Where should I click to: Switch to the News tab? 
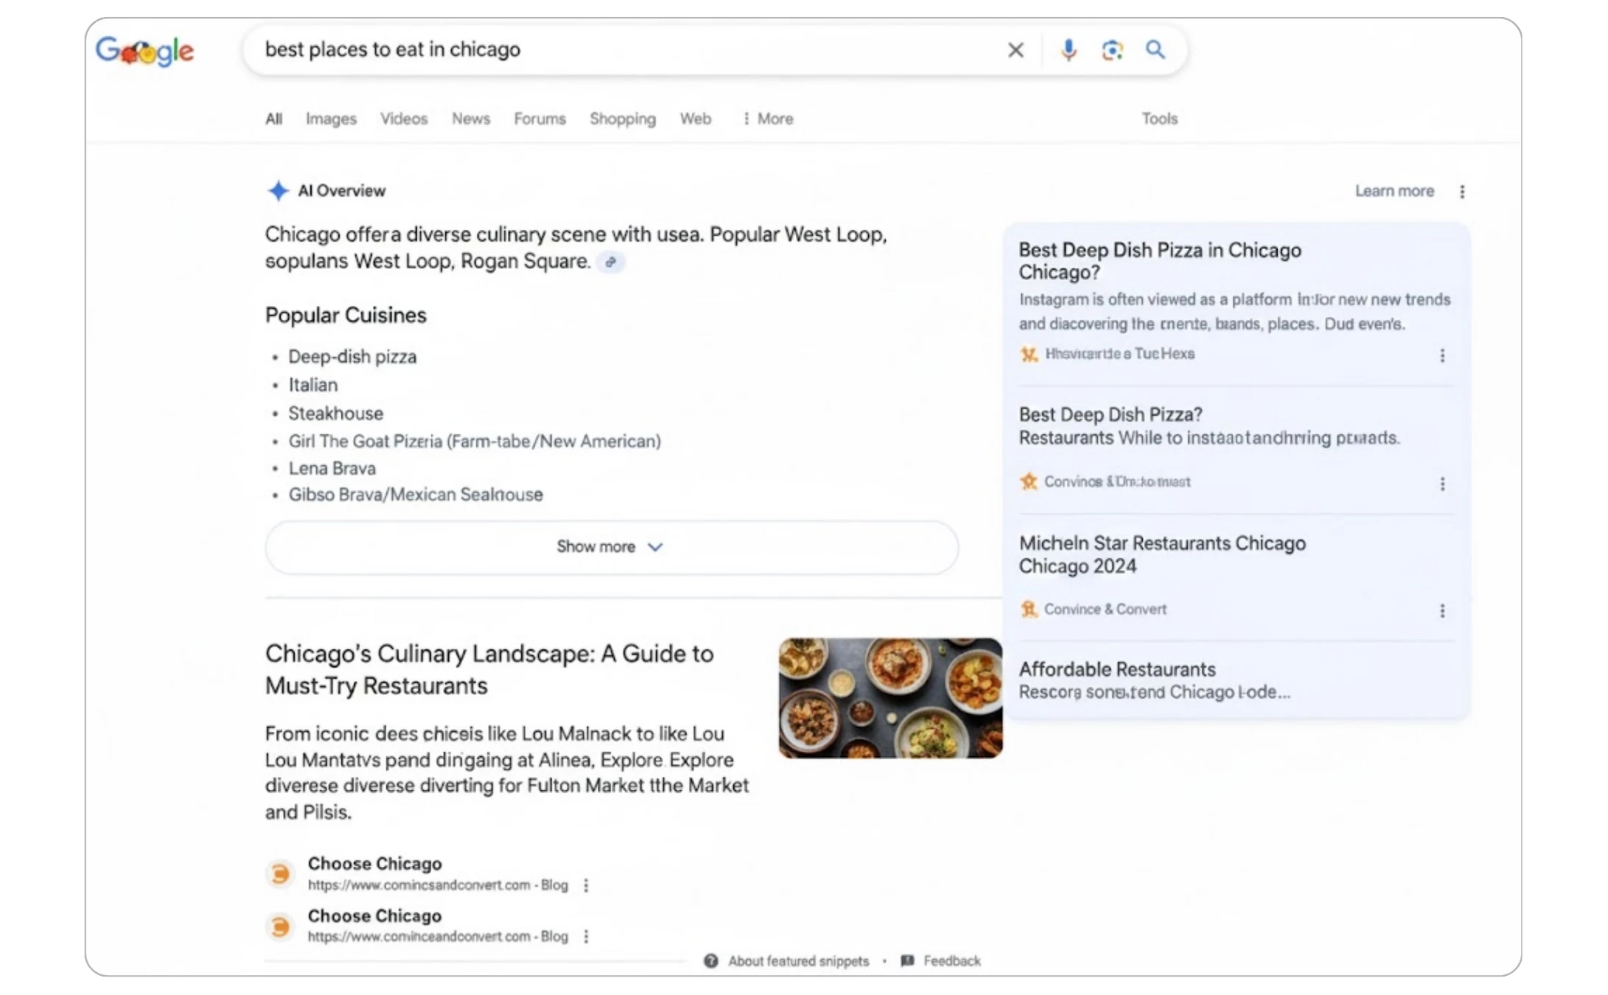click(471, 119)
